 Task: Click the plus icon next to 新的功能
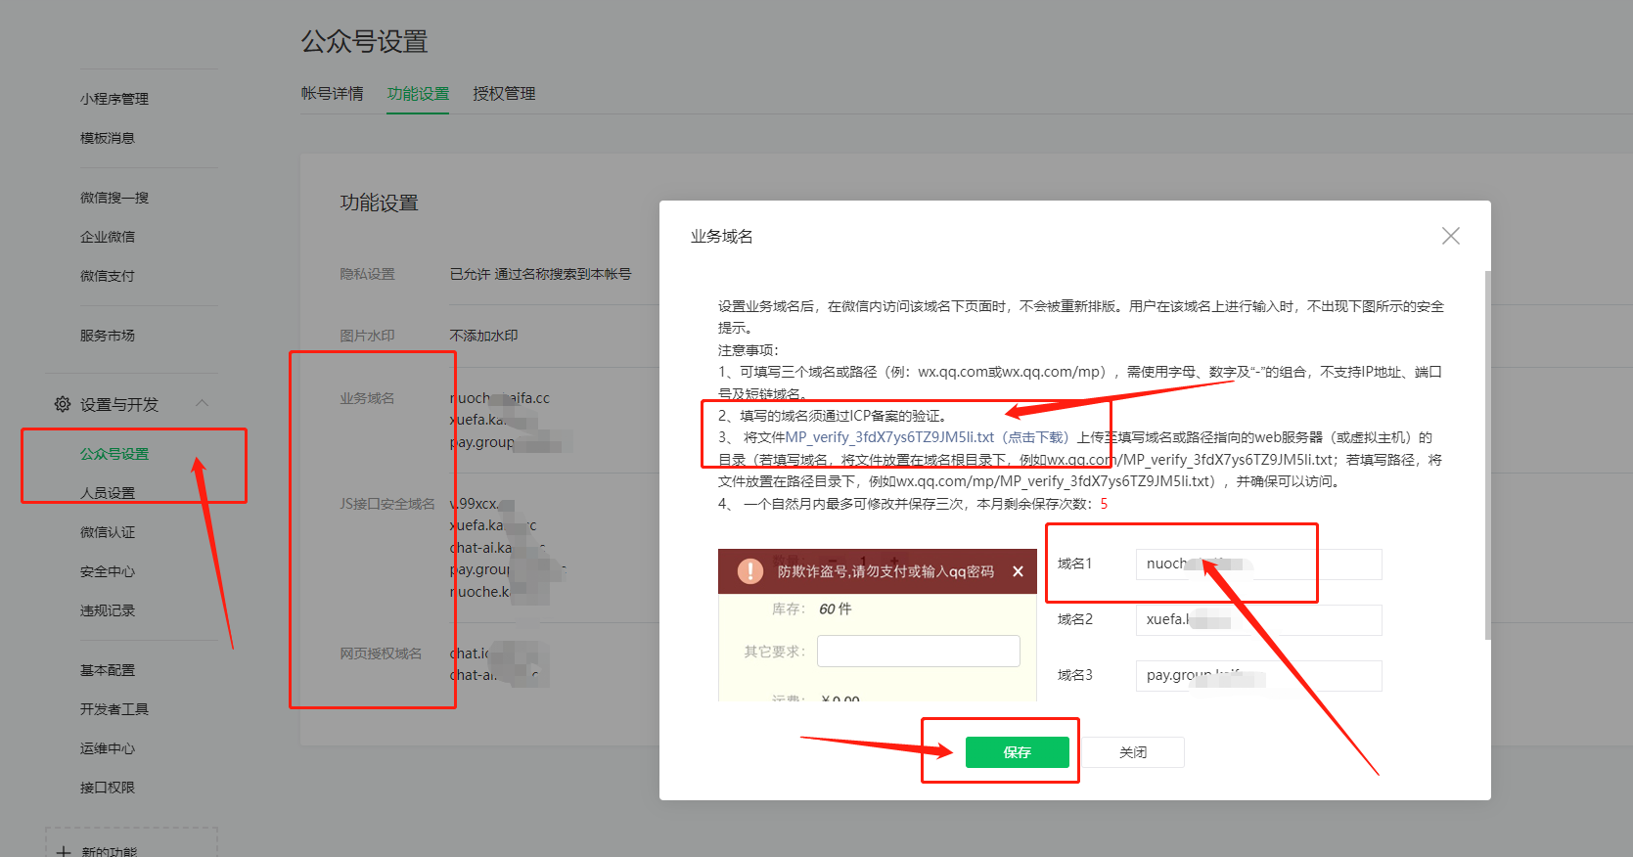click(64, 852)
